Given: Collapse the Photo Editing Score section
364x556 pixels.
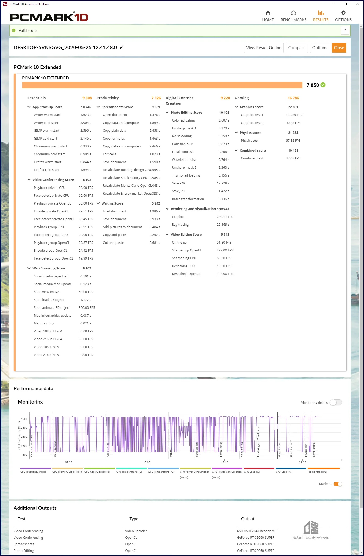Looking at the screenshot, I should tap(167, 112).
